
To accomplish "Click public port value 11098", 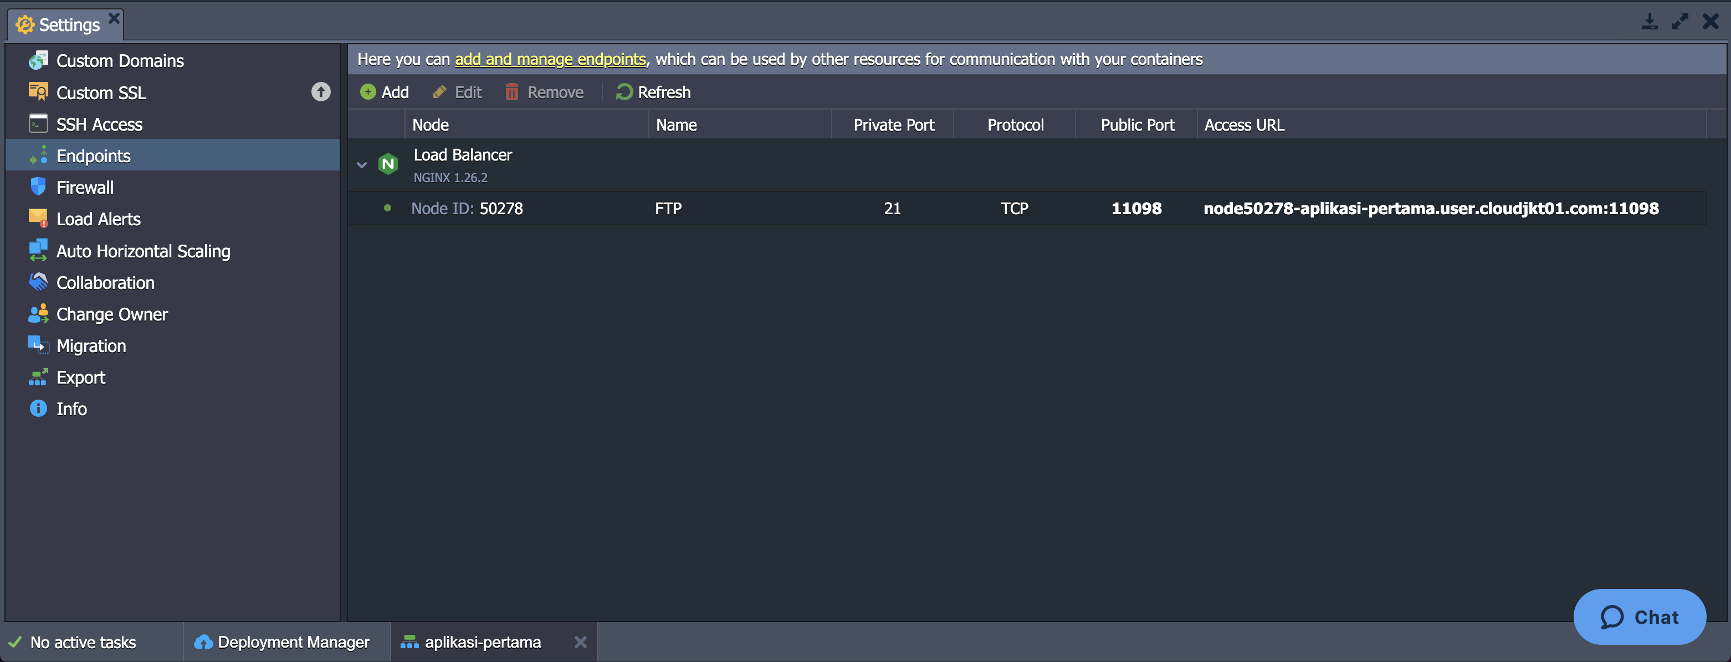I will pyautogui.click(x=1136, y=208).
